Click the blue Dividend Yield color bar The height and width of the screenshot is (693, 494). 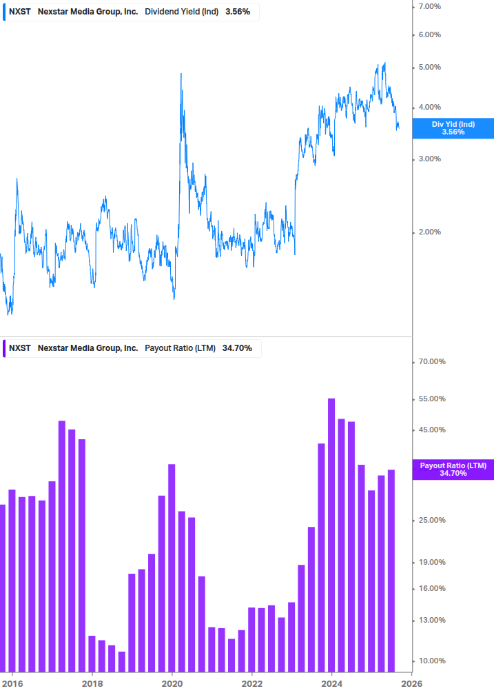pos(4,12)
